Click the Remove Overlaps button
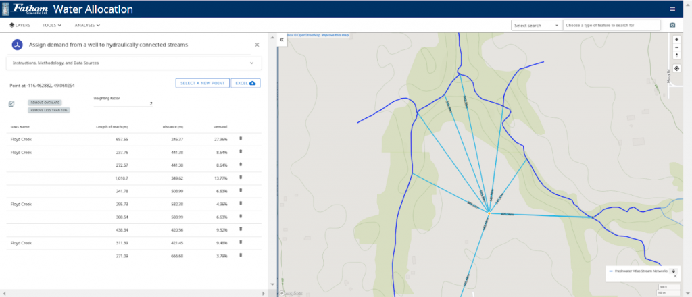692x297 pixels. [x=46, y=102]
